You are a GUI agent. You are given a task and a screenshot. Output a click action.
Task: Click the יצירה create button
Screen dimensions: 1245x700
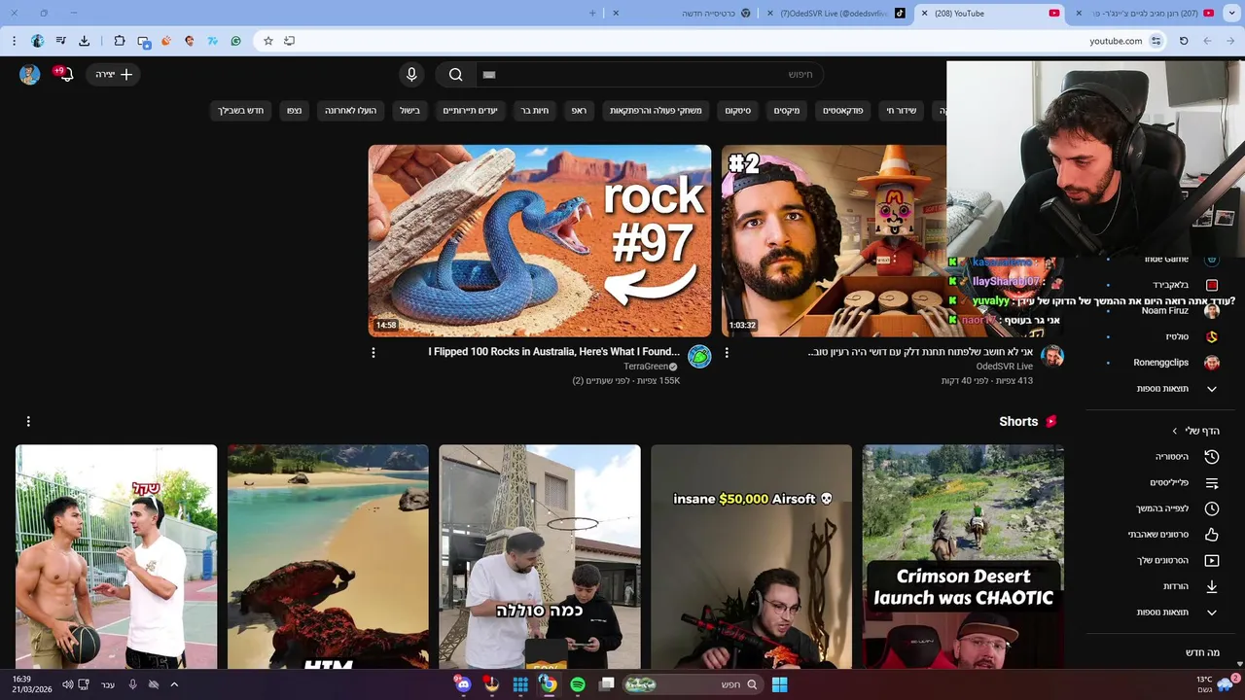pyautogui.click(x=114, y=75)
